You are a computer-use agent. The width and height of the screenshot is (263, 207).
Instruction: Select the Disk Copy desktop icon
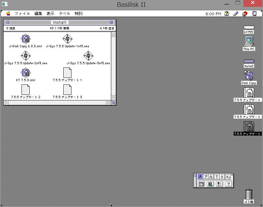coord(249,75)
